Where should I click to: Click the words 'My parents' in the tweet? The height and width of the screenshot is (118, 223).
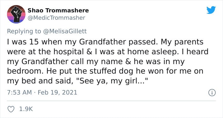coord(182,42)
